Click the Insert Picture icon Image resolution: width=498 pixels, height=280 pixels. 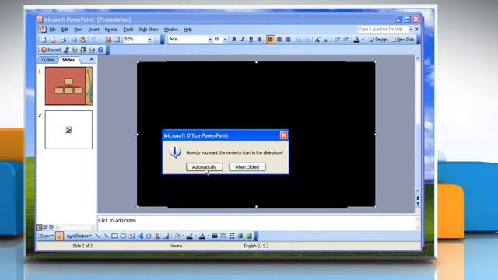pyautogui.click(x=166, y=236)
